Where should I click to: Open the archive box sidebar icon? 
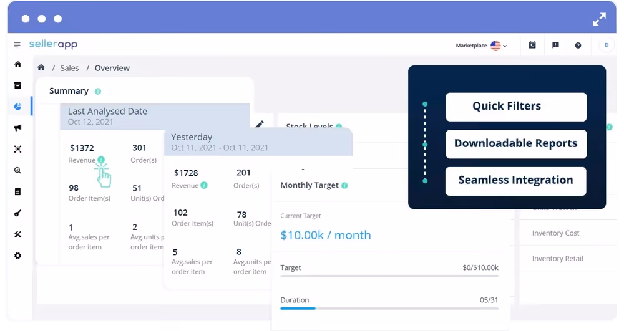(x=18, y=85)
